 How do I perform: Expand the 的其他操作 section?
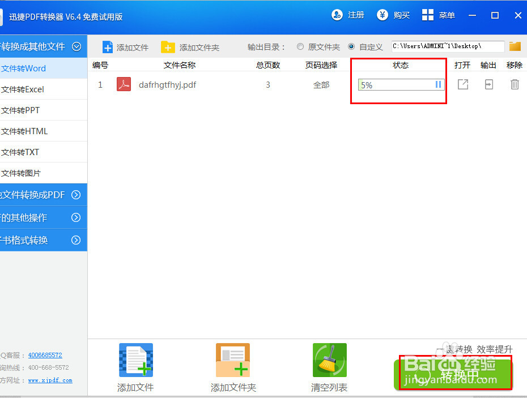pos(76,217)
